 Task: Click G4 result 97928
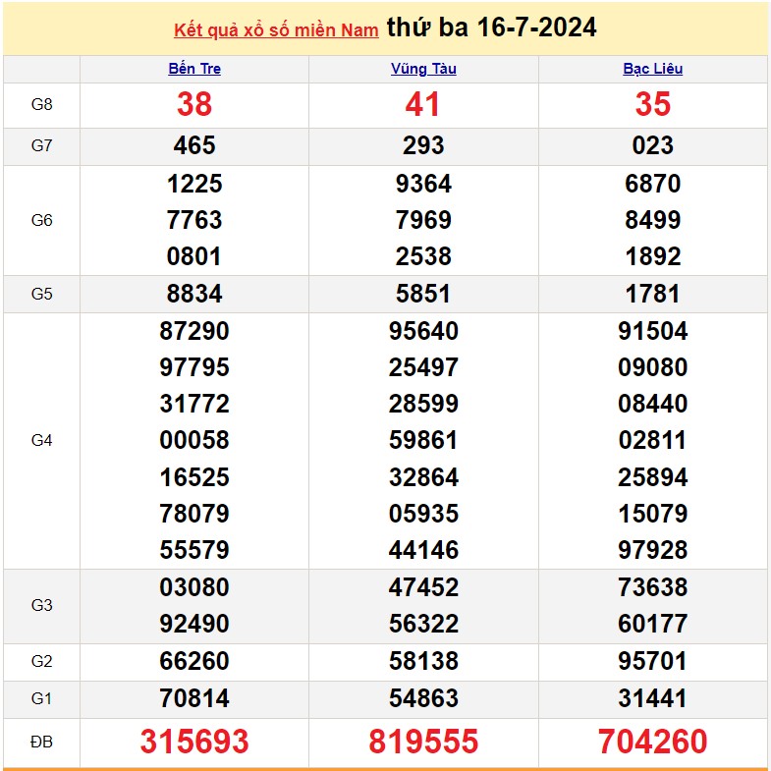click(652, 550)
